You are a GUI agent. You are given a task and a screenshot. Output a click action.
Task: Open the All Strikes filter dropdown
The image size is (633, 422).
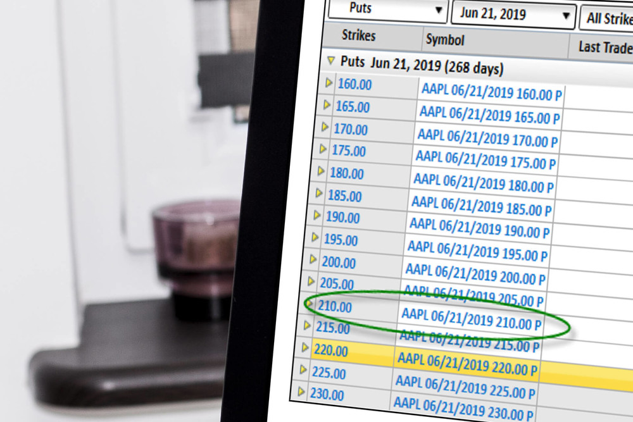coord(607,18)
